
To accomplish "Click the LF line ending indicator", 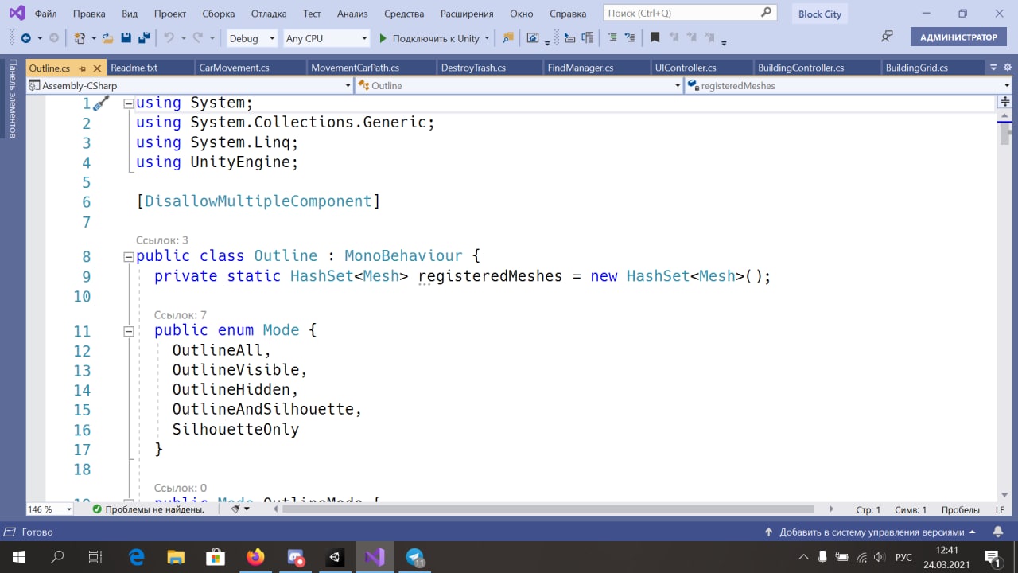I will pyautogui.click(x=1000, y=509).
